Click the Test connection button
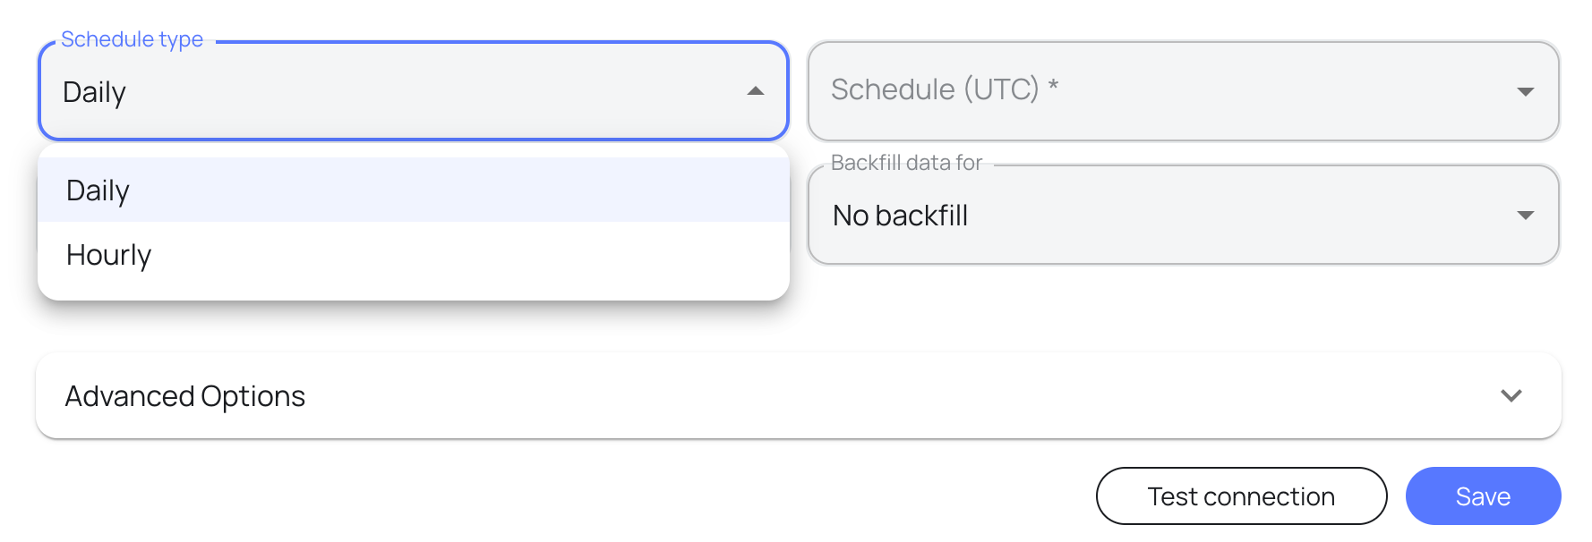1592x542 pixels. coord(1241,495)
